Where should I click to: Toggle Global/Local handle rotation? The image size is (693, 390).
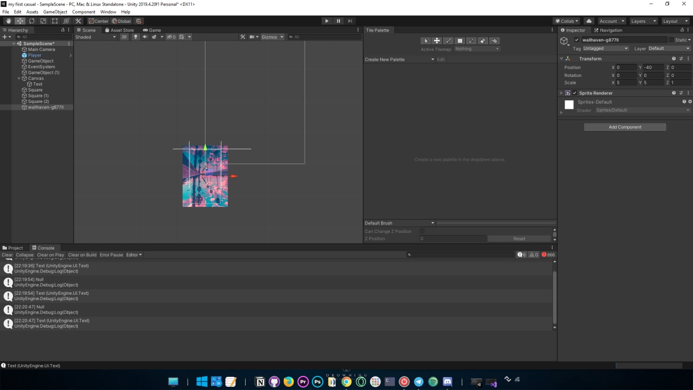click(121, 21)
